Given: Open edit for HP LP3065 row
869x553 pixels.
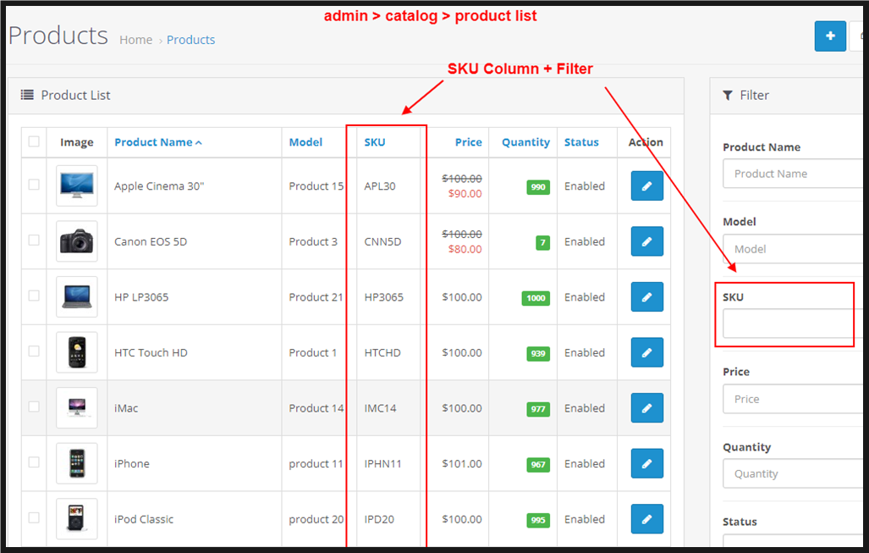Looking at the screenshot, I should click(x=646, y=297).
